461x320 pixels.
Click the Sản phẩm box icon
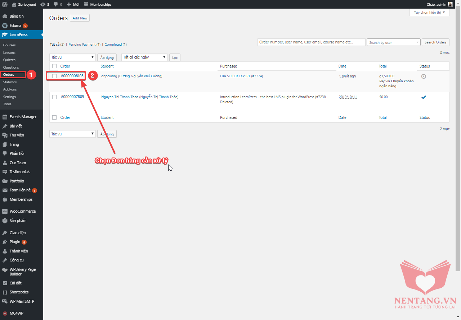tap(5, 221)
